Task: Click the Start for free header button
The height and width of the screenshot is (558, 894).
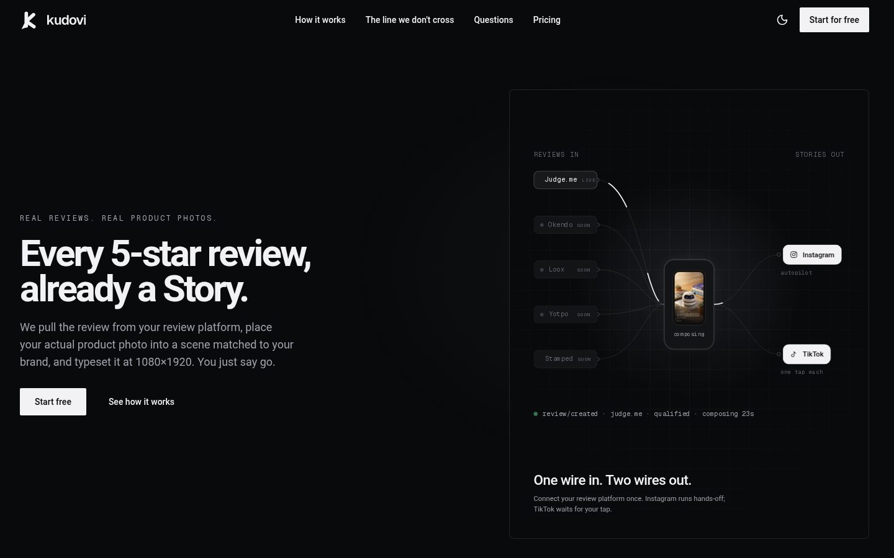Action: click(x=834, y=20)
